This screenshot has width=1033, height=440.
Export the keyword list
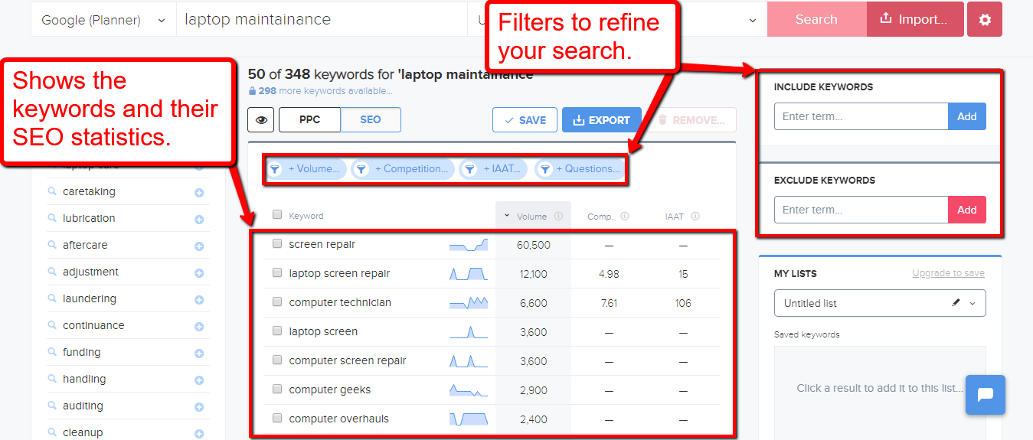[x=602, y=120]
